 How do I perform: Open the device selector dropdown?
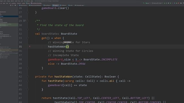click(157, 3)
